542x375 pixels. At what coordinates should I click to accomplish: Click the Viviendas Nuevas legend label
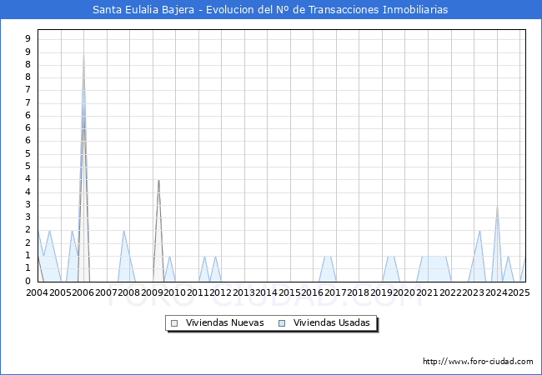click(224, 322)
